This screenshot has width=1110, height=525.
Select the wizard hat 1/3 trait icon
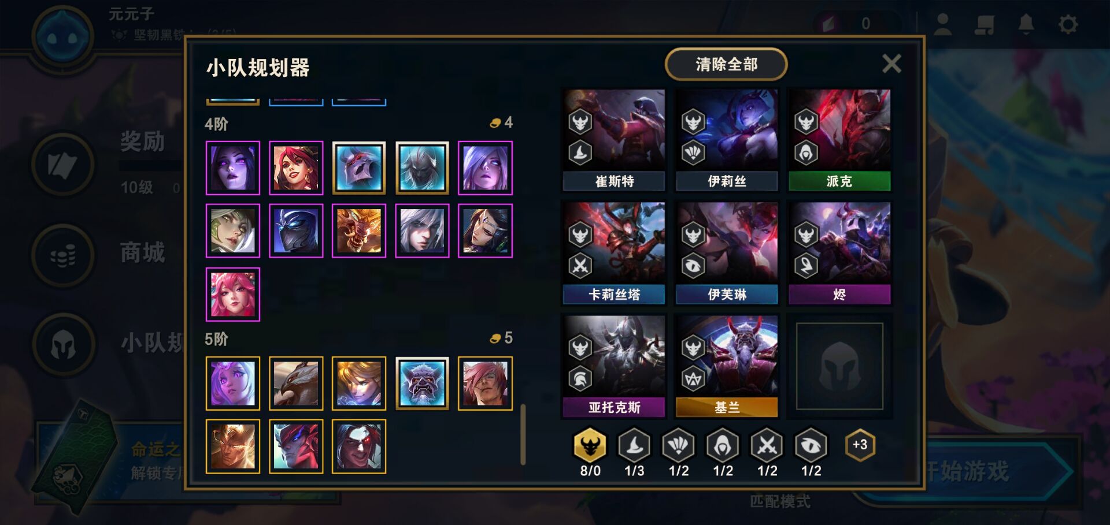pyautogui.click(x=634, y=445)
